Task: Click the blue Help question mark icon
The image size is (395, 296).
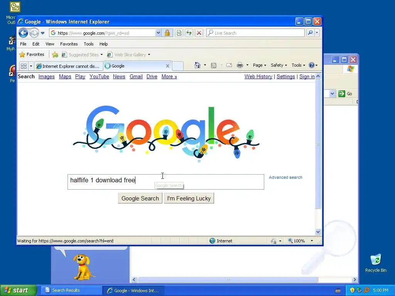Action: point(312,65)
